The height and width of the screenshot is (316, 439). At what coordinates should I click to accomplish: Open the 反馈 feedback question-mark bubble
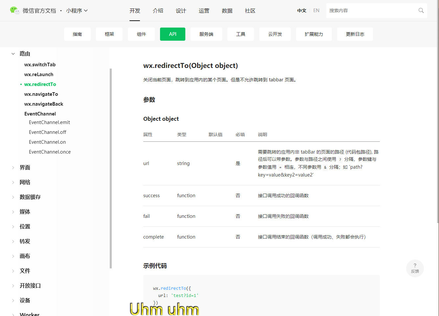[415, 268]
